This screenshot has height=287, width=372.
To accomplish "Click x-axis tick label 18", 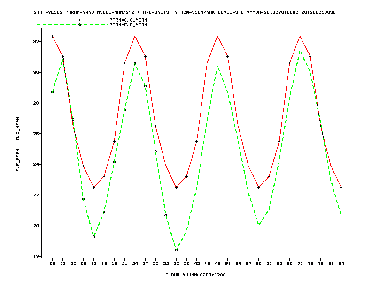I will pos(114,264).
